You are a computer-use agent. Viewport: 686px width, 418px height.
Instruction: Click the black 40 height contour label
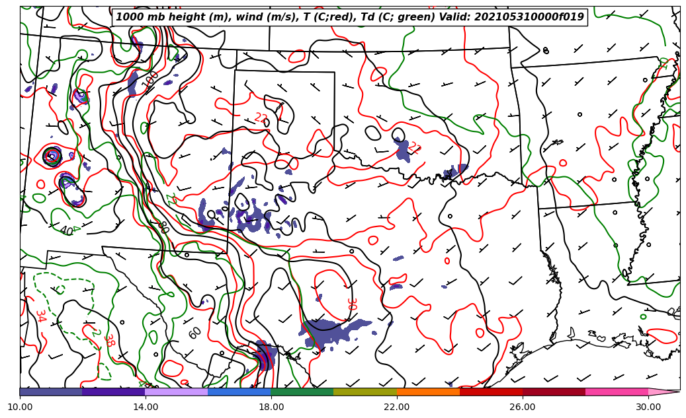pyautogui.click(x=67, y=230)
